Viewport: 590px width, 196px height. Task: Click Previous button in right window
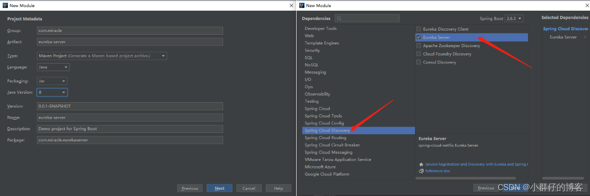click(486, 188)
